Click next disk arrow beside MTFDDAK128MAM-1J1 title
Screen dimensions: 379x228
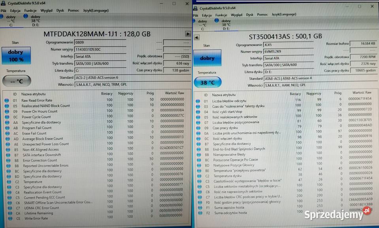coord(188,34)
